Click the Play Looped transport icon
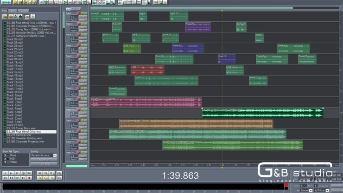 pyautogui.click(x=29, y=173)
